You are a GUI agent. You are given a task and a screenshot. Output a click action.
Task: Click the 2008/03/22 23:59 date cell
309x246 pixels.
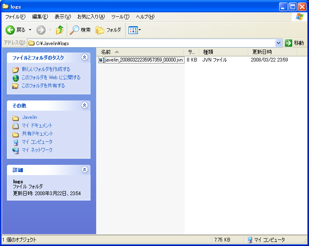click(x=269, y=59)
